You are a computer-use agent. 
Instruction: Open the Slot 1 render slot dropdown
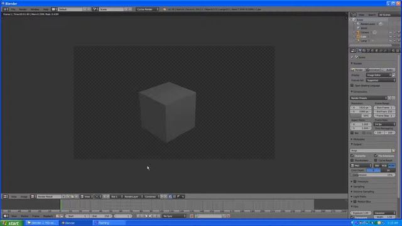pyautogui.click(x=116, y=196)
